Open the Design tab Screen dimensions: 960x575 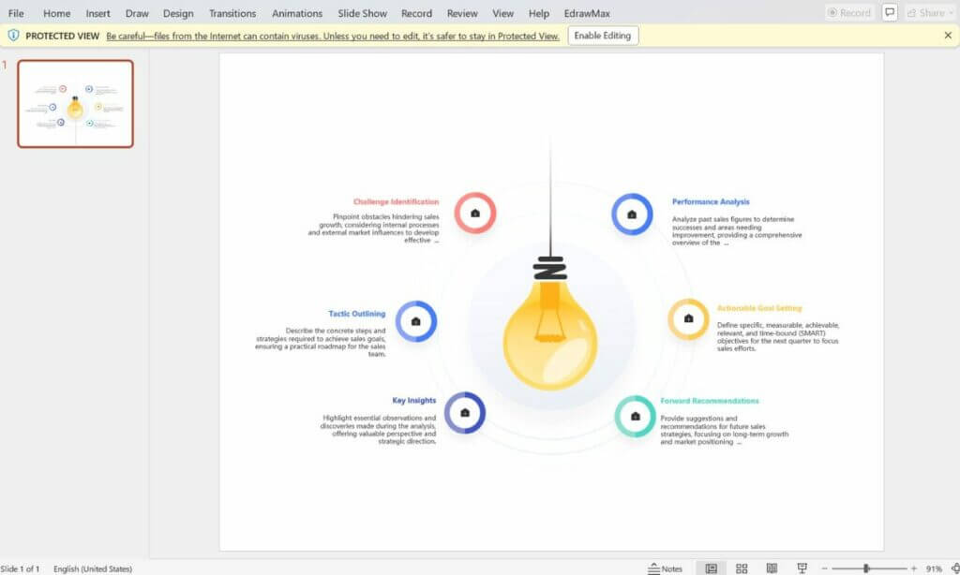click(178, 13)
